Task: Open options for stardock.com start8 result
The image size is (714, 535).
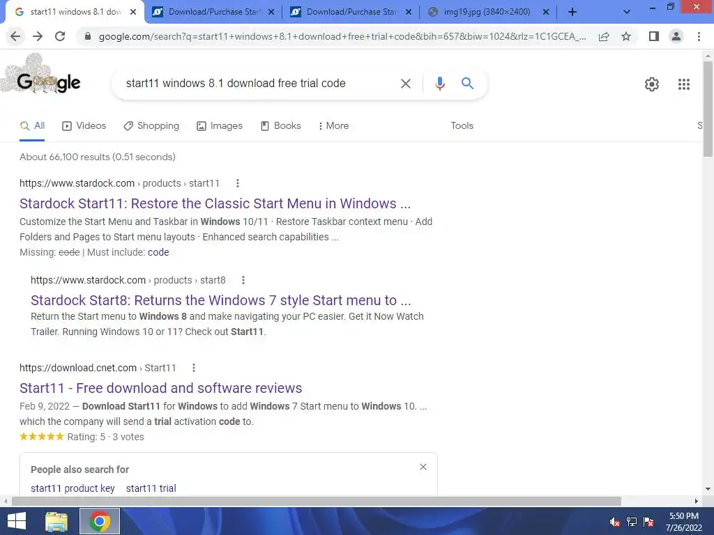Action: 243,280
